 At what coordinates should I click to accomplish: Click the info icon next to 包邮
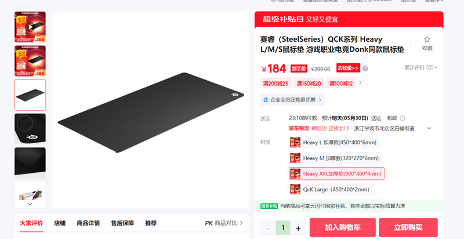click(x=402, y=118)
